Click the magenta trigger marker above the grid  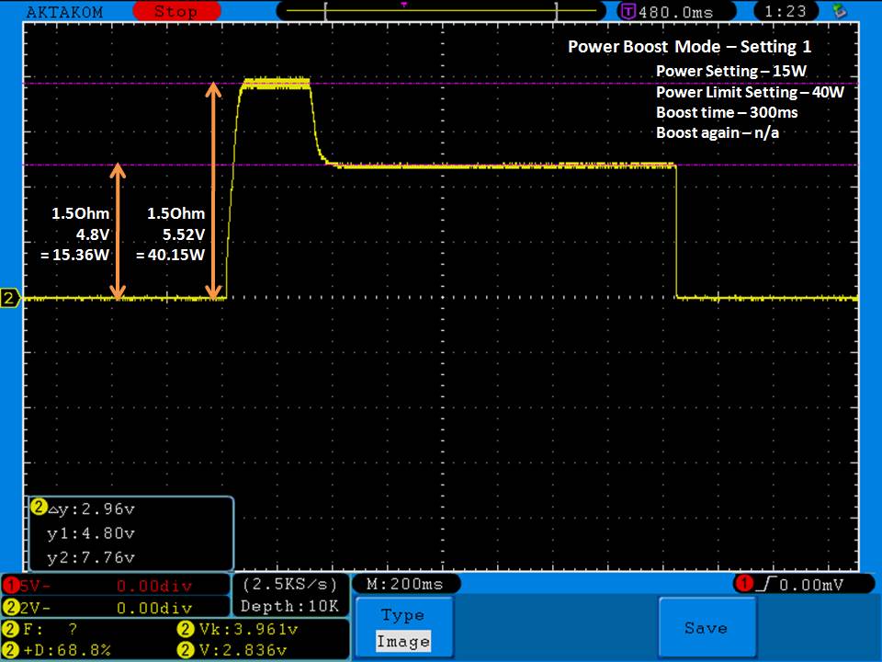pyautogui.click(x=403, y=5)
